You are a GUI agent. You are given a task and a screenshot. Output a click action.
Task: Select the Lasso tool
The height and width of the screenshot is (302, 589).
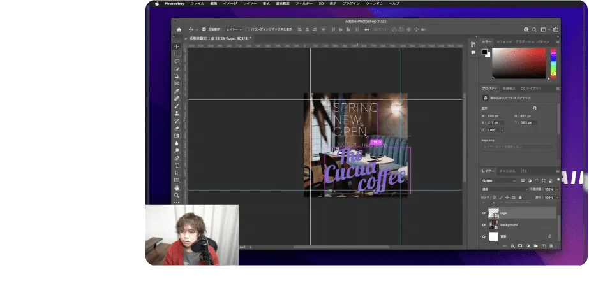pyautogui.click(x=177, y=61)
